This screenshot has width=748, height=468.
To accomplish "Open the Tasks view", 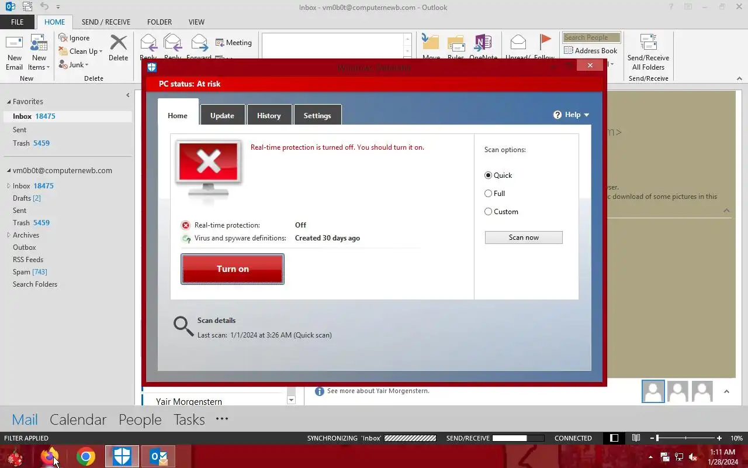I will click(x=189, y=419).
